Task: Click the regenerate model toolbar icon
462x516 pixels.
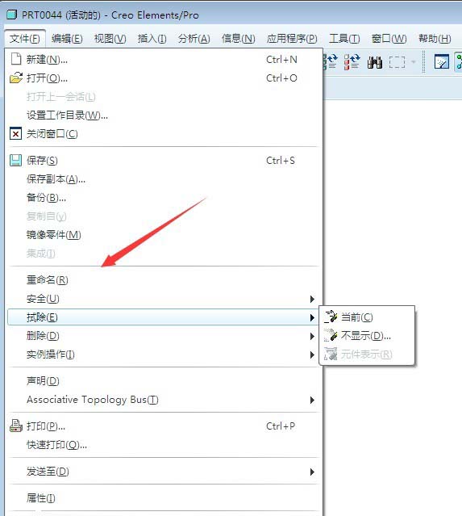Action: pos(331,61)
